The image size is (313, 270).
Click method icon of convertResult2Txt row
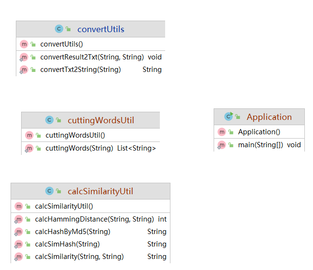24,57
